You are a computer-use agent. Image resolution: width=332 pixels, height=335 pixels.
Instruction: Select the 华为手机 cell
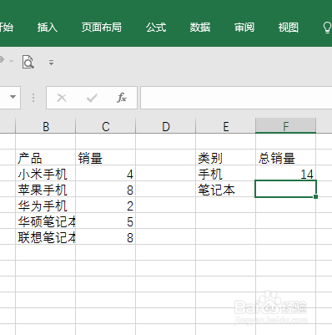(x=46, y=206)
